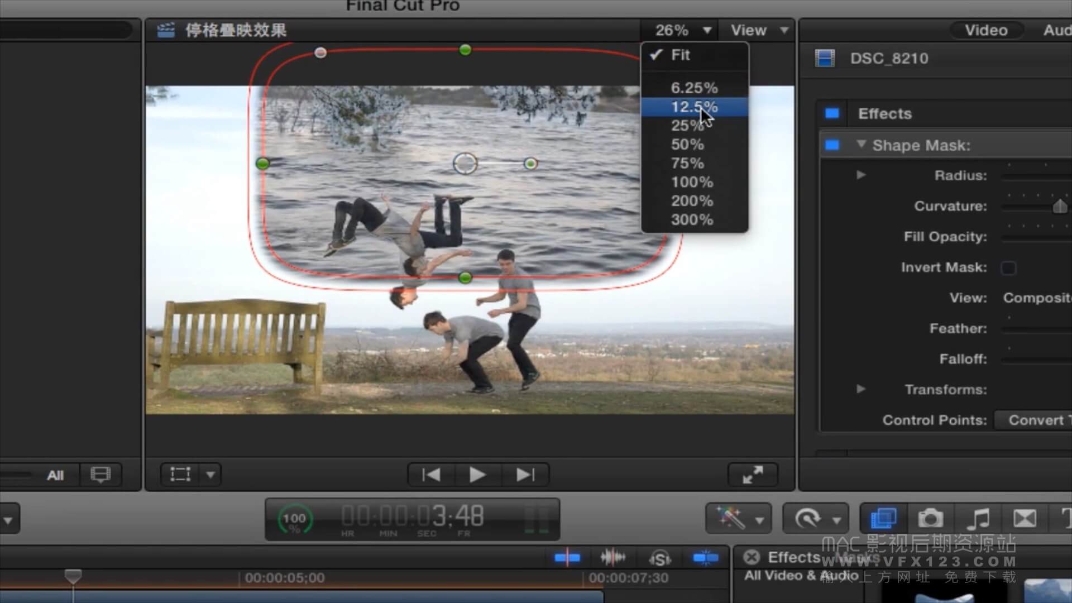Open the mask View Composite popup
The image size is (1072, 603).
[1036, 298]
